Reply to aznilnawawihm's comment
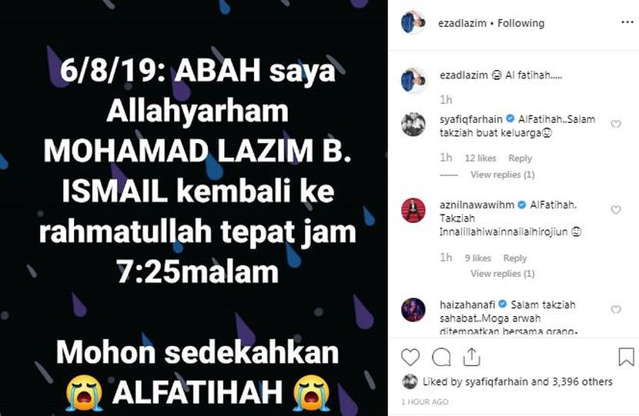Viewport: 639px width, 416px height. (x=515, y=258)
